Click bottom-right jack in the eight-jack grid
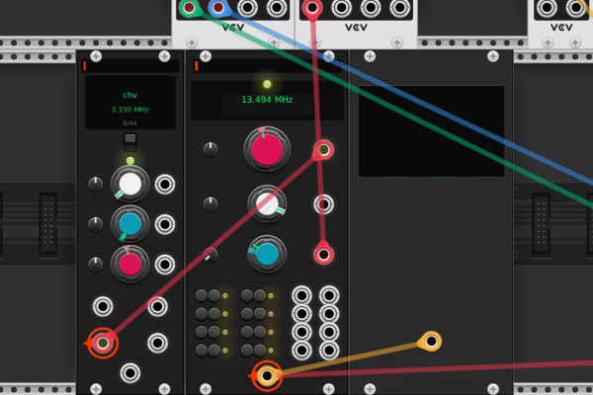Screen dimensions: 593x395 pos(329,351)
